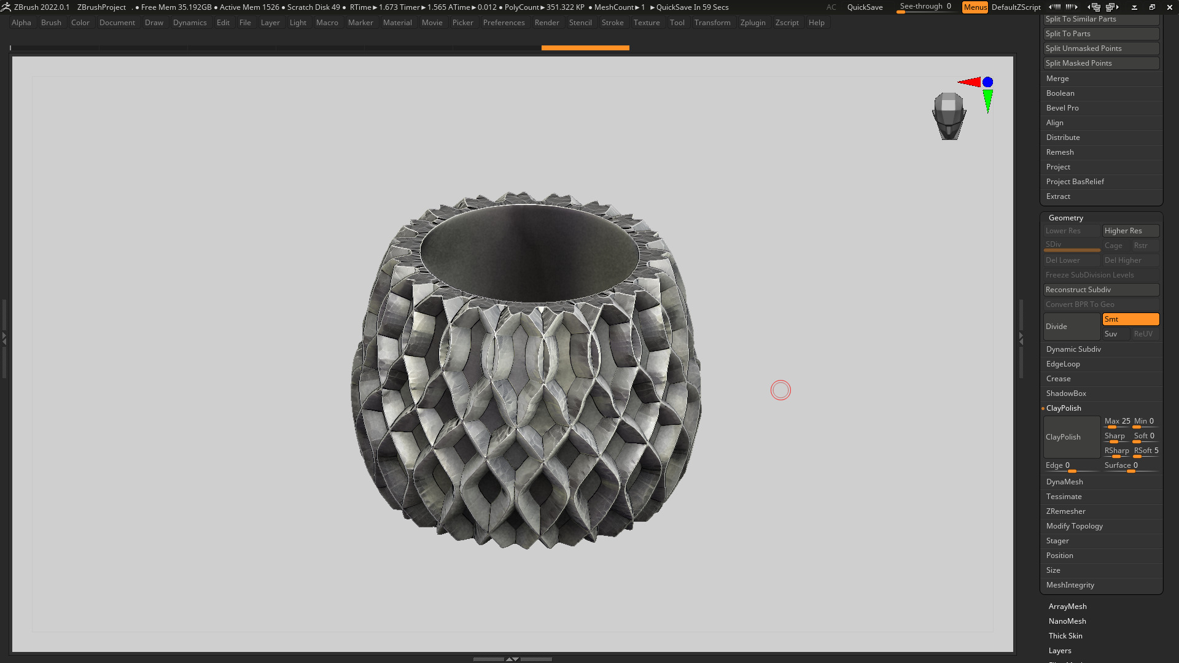Viewport: 1179px width, 663px height.
Task: Click DefaultZScript button
Action: click(1016, 7)
